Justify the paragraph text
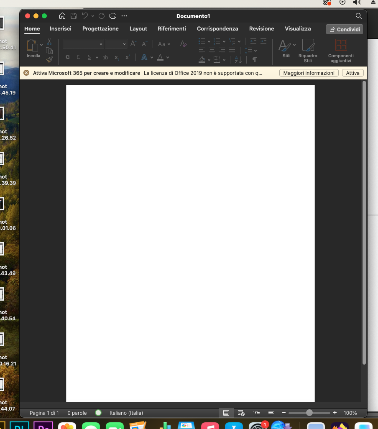This screenshot has width=378, height=429. click(232, 51)
